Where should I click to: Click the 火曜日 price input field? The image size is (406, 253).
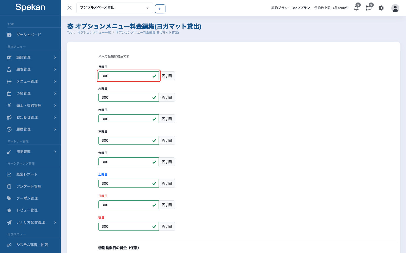[x=128, y=97]
